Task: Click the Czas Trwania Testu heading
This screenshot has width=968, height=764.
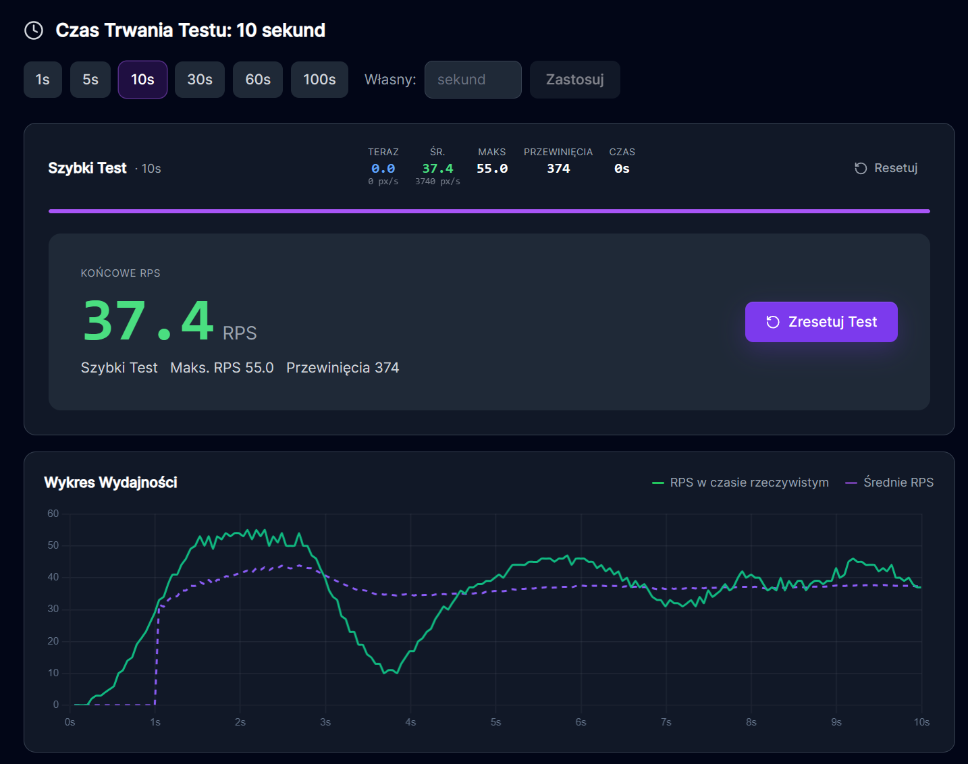Action: pyautogui.click(x=190, y=30)
